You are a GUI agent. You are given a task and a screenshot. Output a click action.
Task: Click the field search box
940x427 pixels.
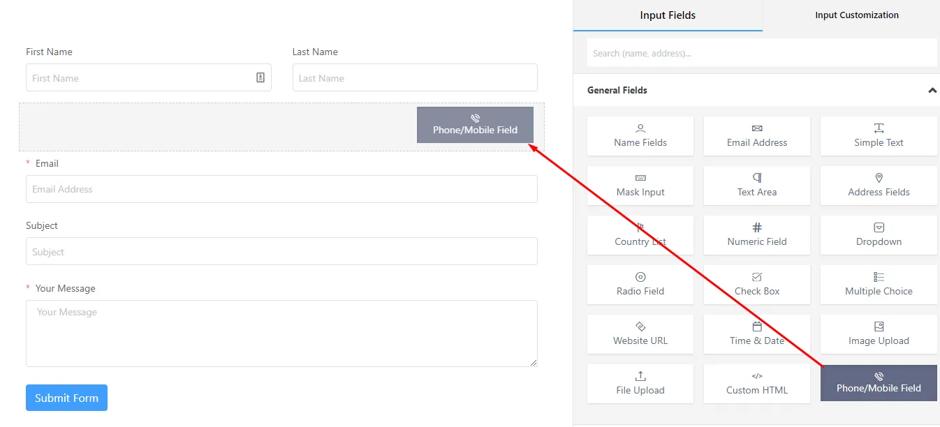pos(761,52)
